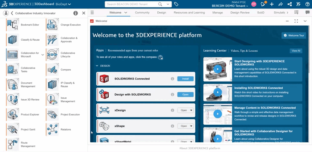Close the Collaborative Industry Innovator panel
Viewport: 312px width, 152px height.
pyautogui.click(x=84, y=13)
